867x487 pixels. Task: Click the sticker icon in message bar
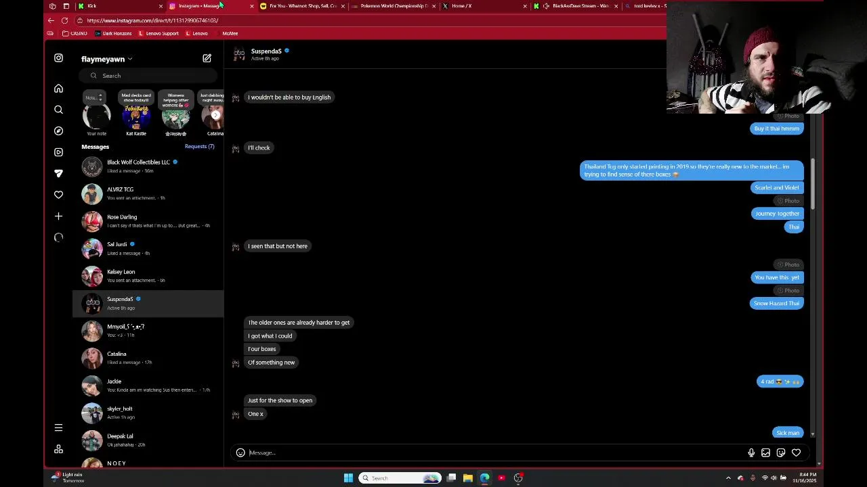coord(781,453)
